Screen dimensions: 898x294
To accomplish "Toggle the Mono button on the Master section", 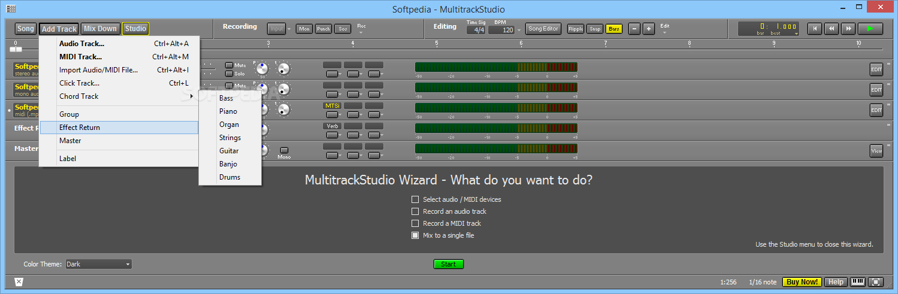I will click(x=284, y=150).
